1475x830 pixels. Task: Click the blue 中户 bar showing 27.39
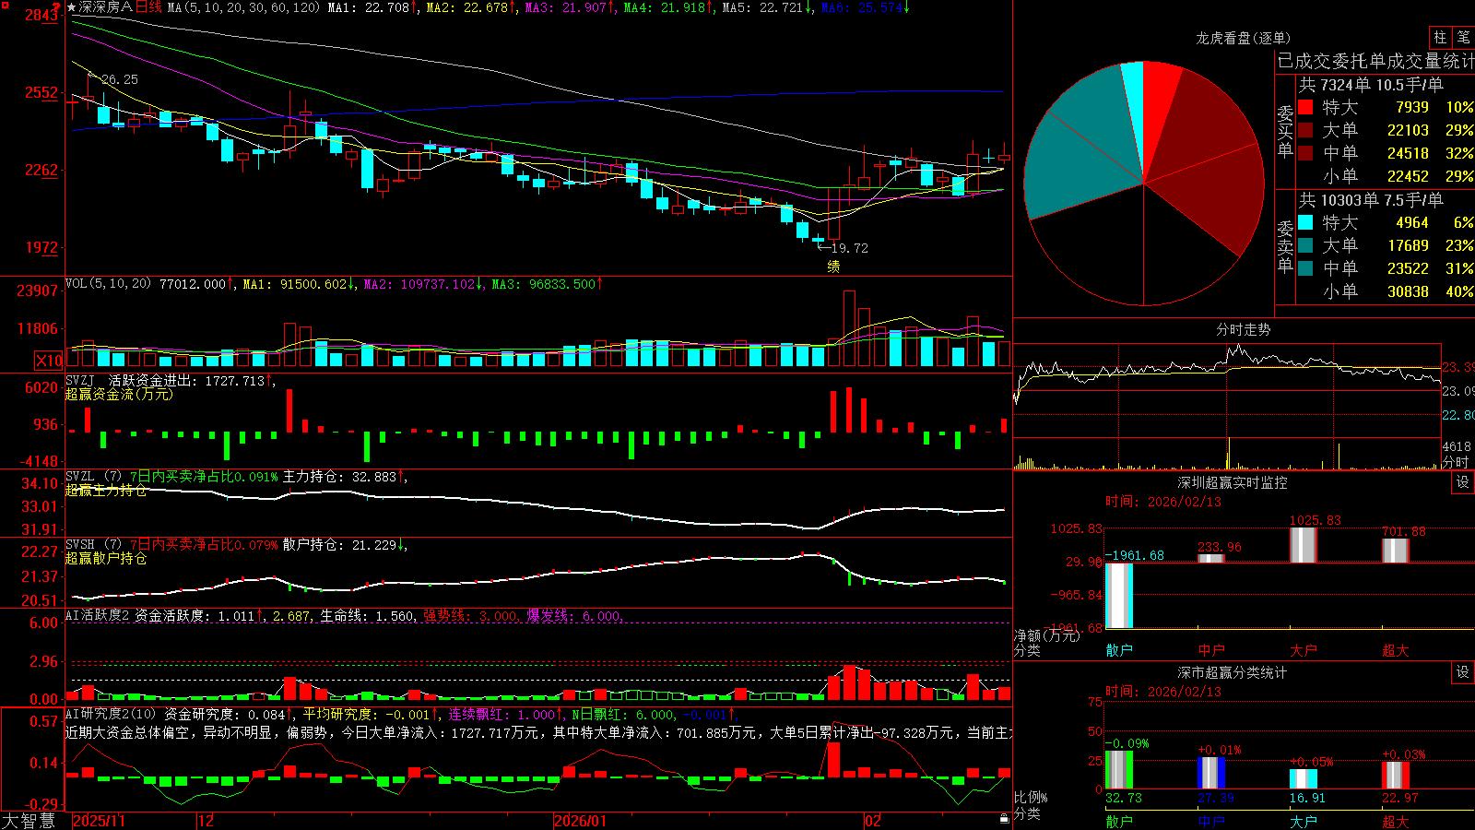[1211, 773]
